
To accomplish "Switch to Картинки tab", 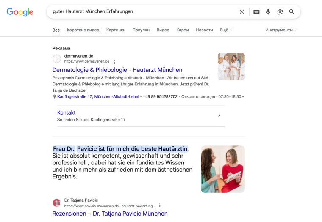I will pyautogui.click(x=116, y=30).
